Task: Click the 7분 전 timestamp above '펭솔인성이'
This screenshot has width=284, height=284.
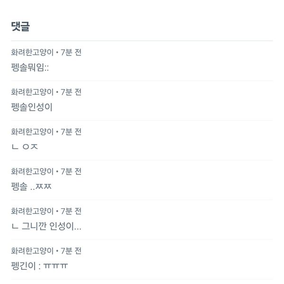Action: click(x=71, y=92)
